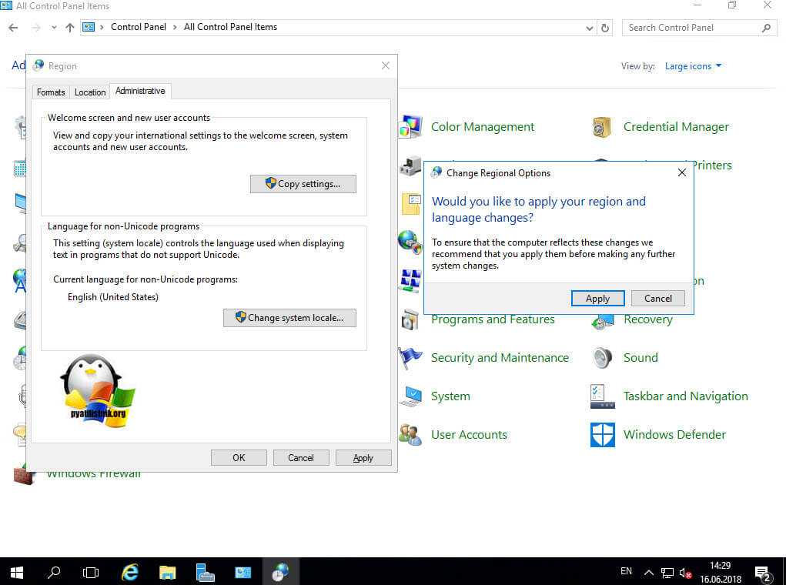This screenshot has width=786, height=585.
Task: Open the Credential Manager icon
Action: click(x=602, y=127)
